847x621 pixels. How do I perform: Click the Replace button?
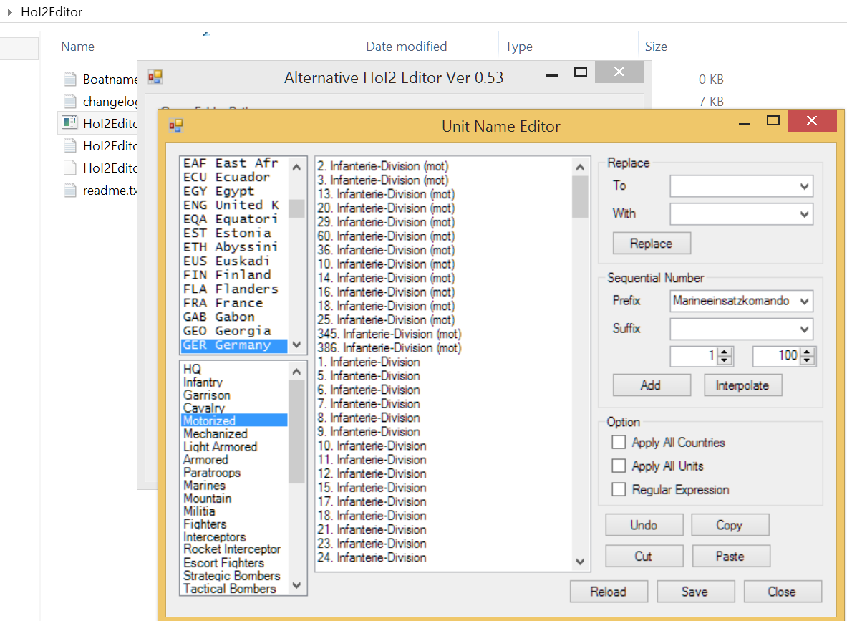pos(652,244)
